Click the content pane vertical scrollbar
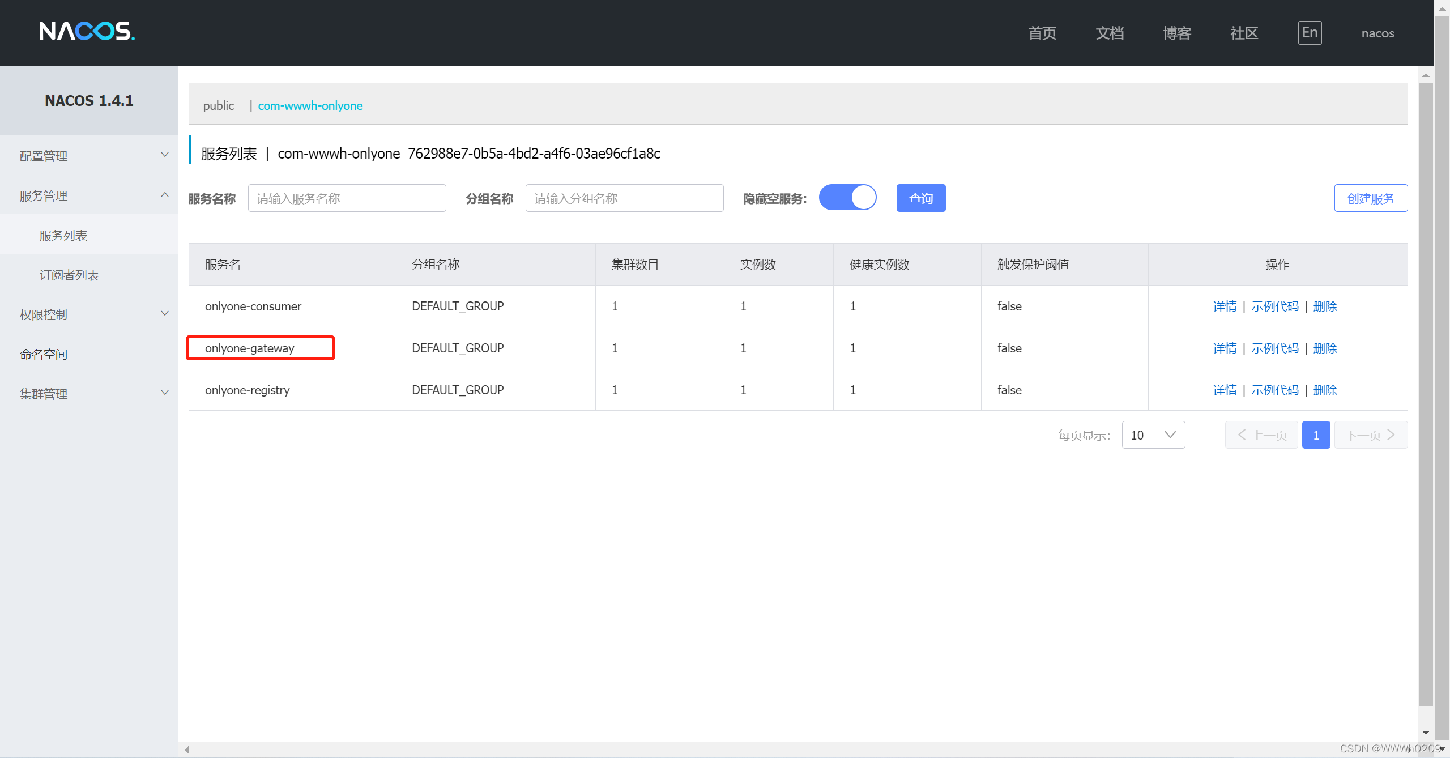The height and width of the screenshot is (758, 1450). click(1426, 394)
